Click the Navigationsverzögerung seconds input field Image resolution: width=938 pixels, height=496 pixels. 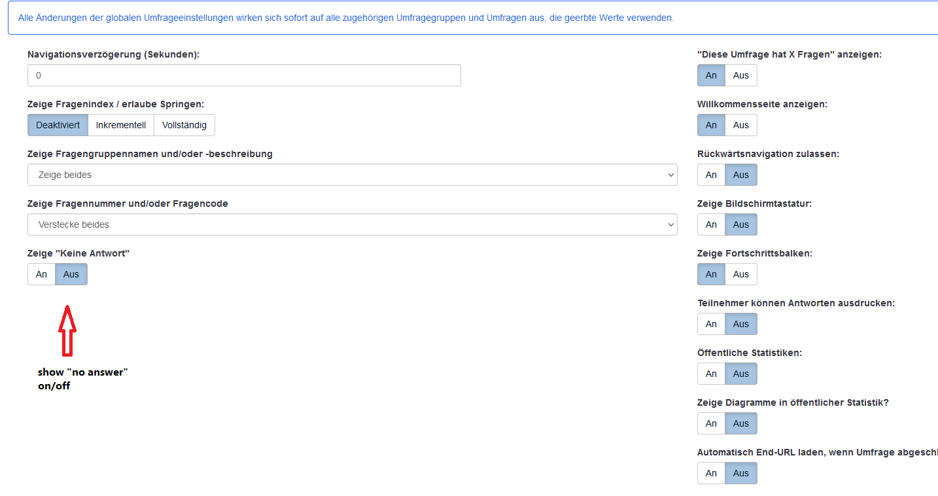244,75
